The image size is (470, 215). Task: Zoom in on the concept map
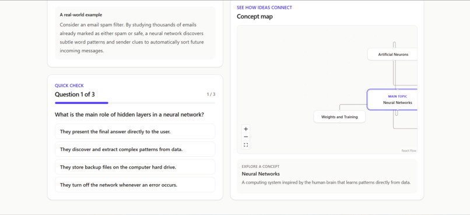click(246, 129)
